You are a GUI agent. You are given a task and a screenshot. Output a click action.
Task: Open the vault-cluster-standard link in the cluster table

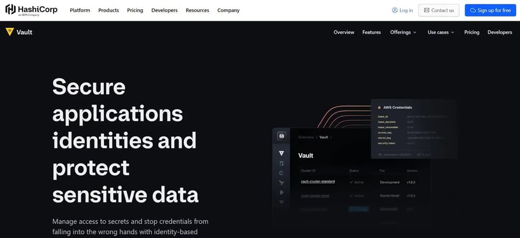[318, 181]
